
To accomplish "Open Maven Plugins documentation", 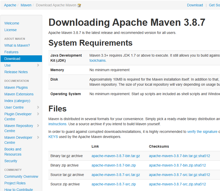I will coord(16,87).
